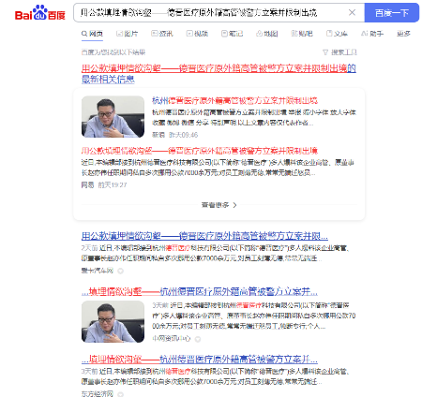
Task: Click the 百度一下 search button
Action: (x=392, y=13)
